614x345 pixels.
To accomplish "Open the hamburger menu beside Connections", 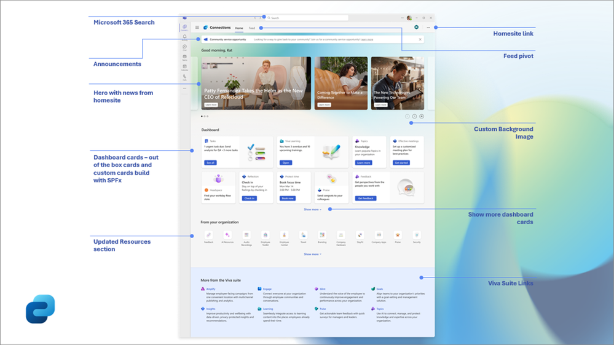I will tap(197, 28).
